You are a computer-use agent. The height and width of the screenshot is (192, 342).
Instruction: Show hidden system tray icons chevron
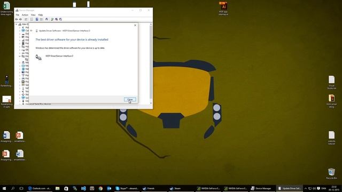tap(306, 188)
